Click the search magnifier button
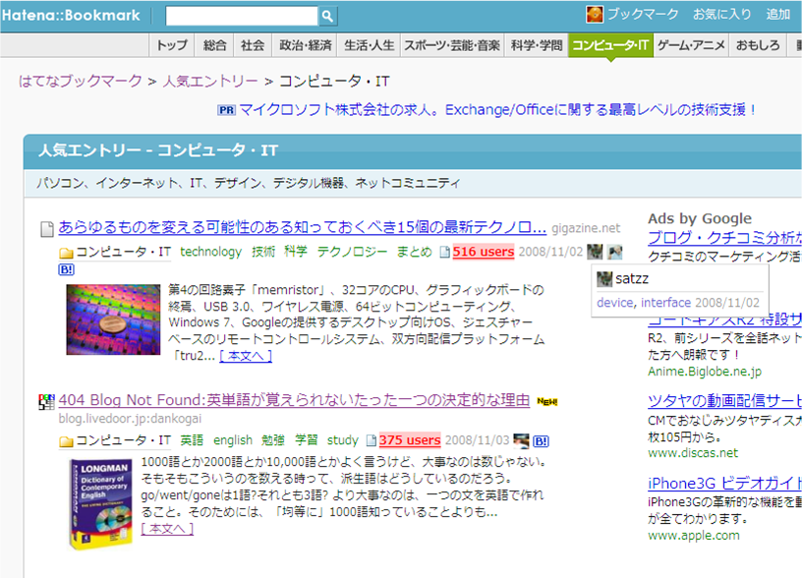This screenshot has width=802, height=578. [x=327, y=16]
